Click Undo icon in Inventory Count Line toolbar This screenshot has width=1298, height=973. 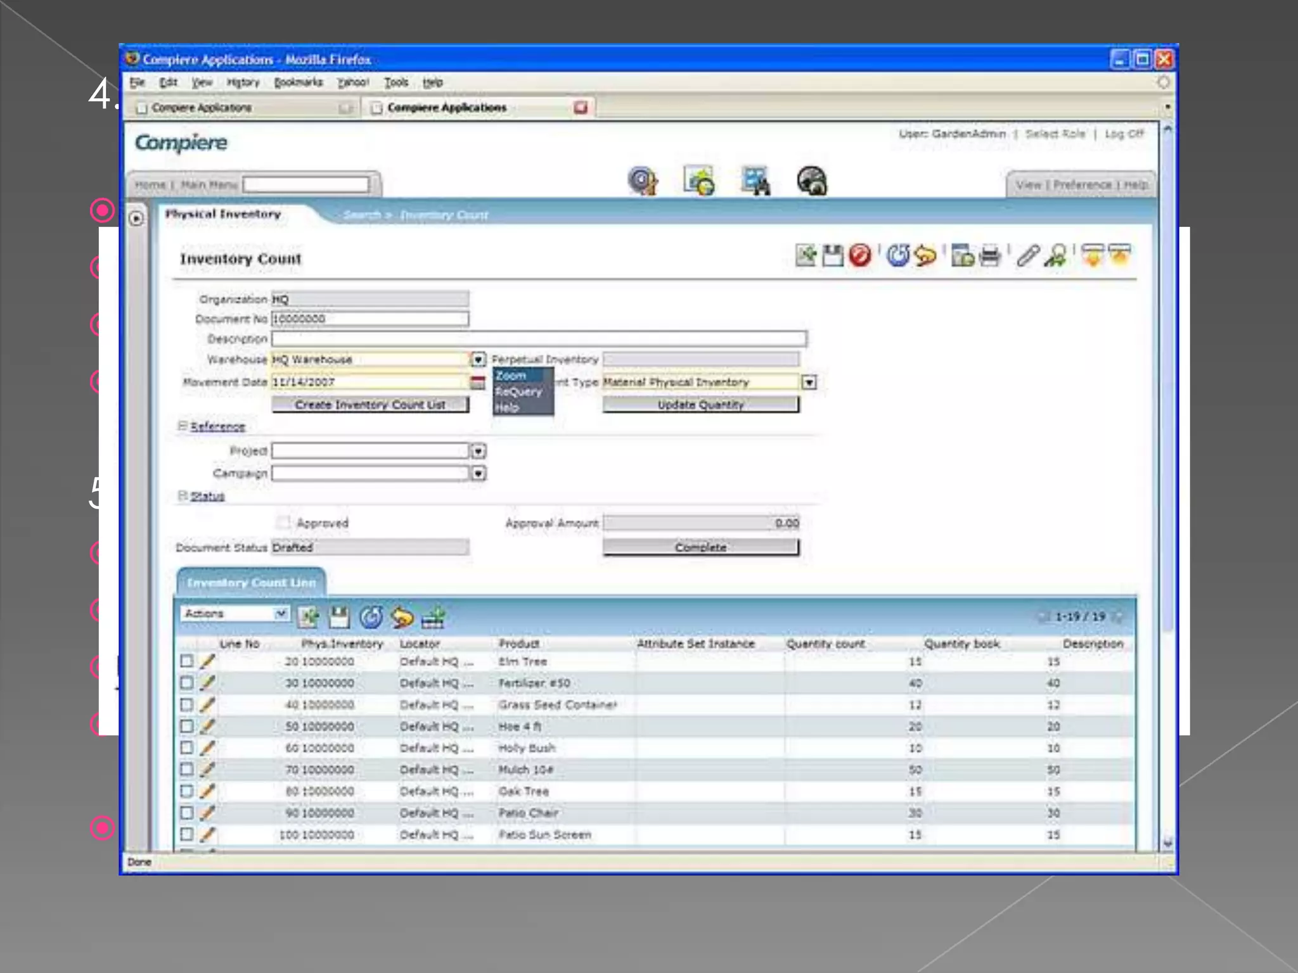click(x=402, y=616)
